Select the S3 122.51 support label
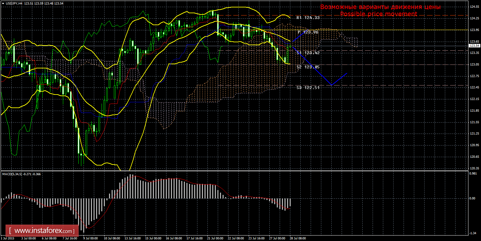This screenshot has height=241, width=481. click(308, 87)
